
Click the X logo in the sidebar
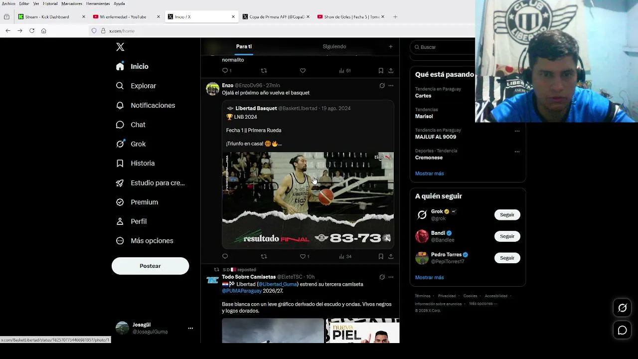tap(120, 47)
